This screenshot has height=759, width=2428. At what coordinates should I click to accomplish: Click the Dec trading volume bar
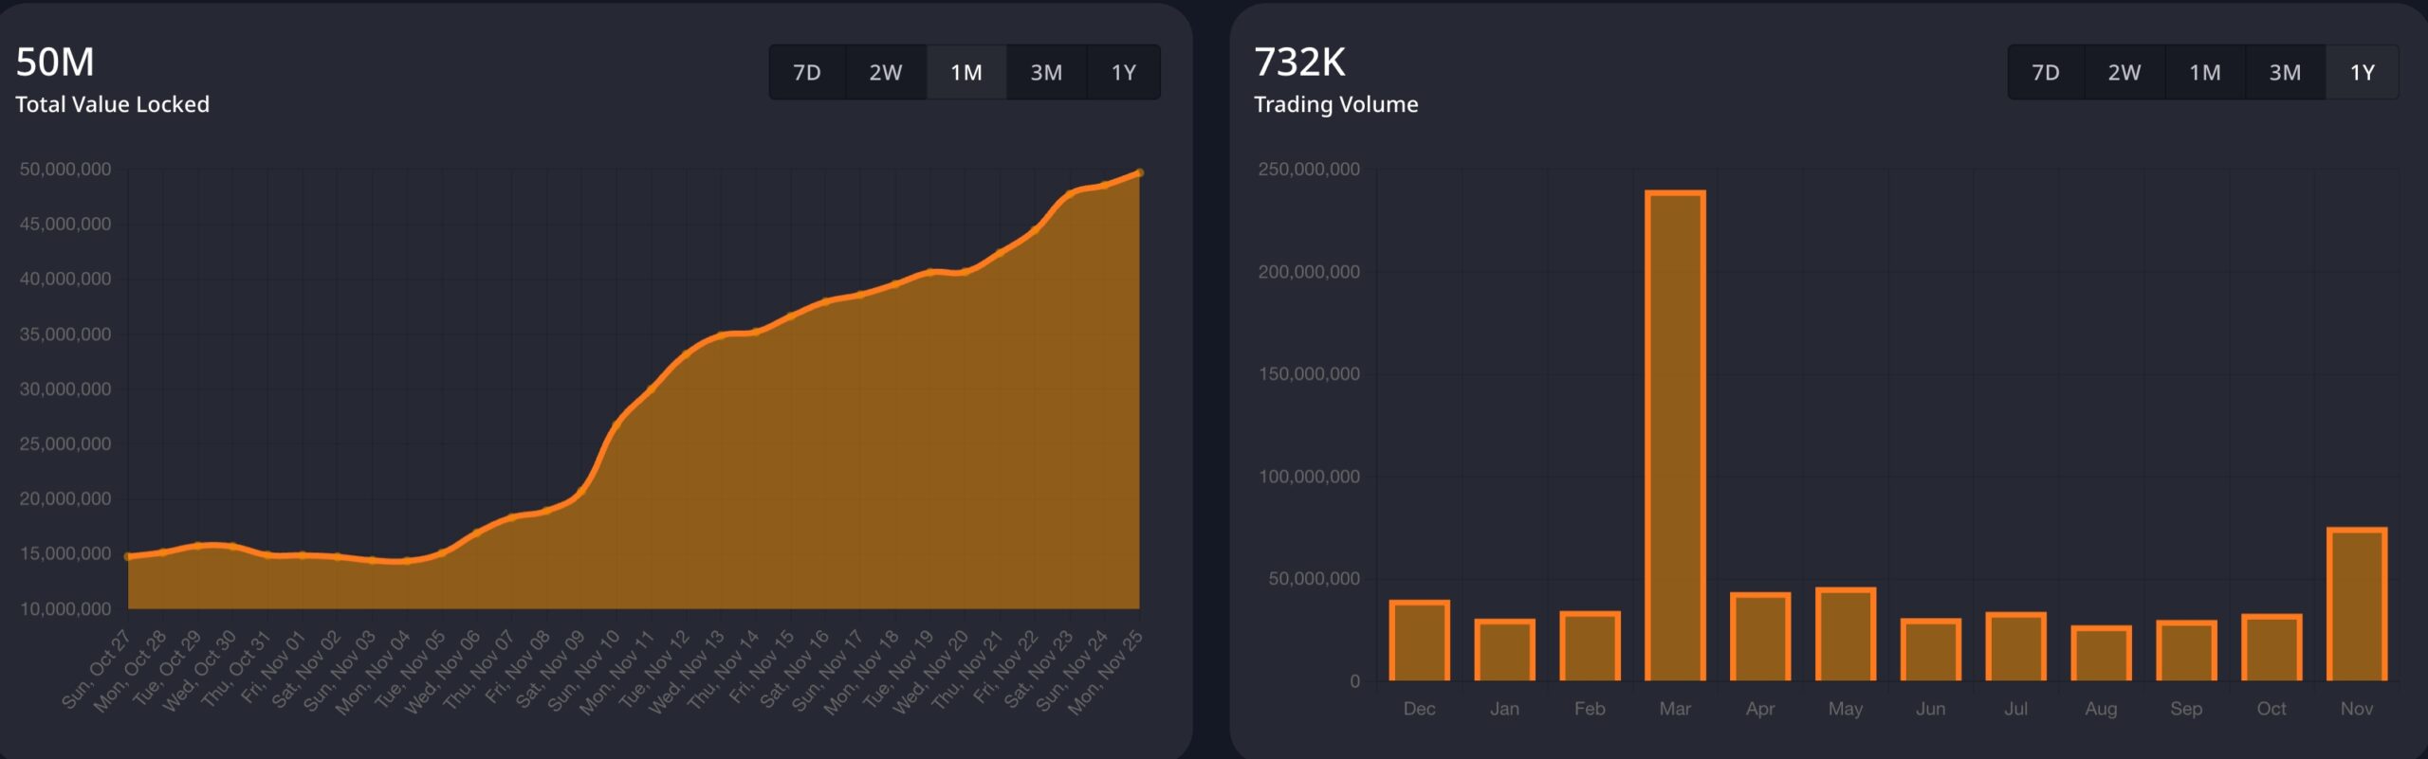tap(1420, 641)
